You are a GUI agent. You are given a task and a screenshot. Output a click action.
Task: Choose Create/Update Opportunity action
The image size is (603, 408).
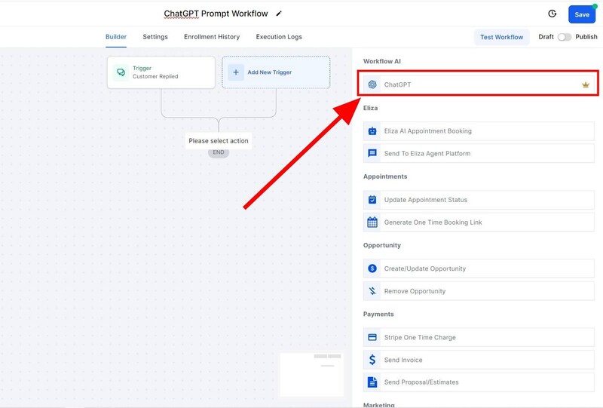[x=479, y=268]
